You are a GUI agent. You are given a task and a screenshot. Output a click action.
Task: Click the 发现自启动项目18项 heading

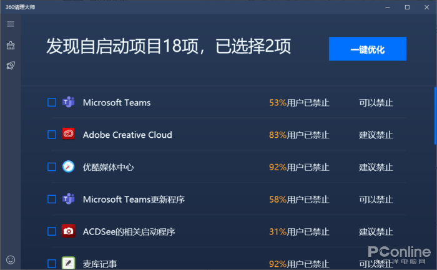[122, 46]
